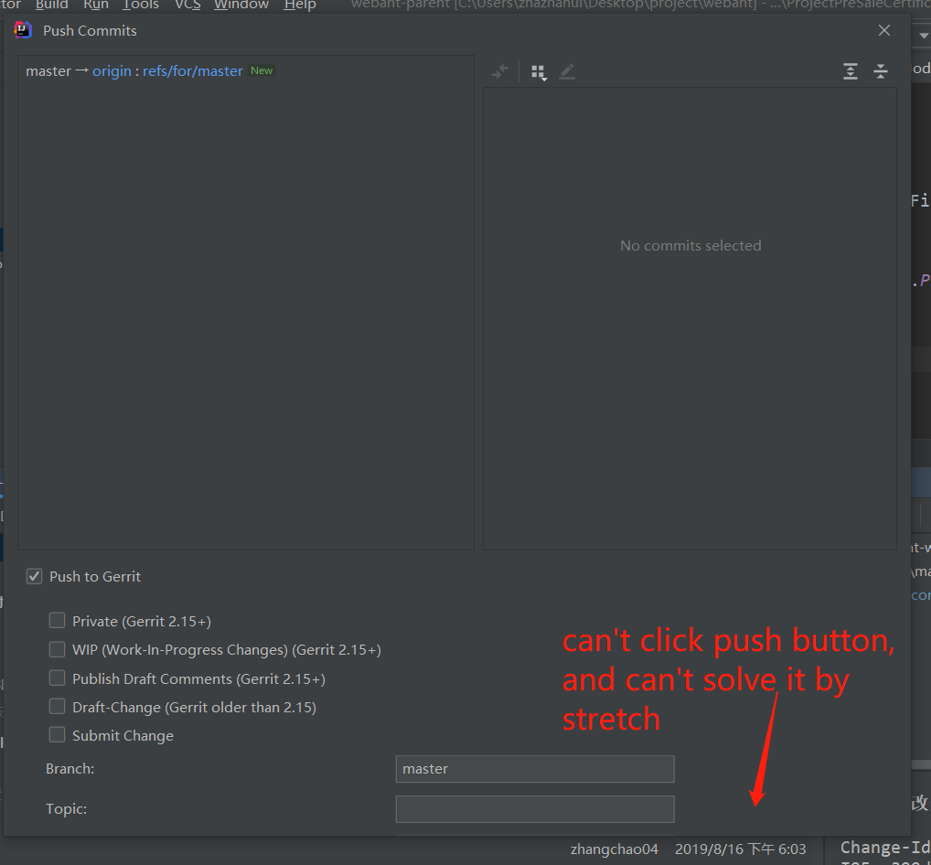This screenshot has width=931, height=865.
Task: Expand all in commit details toolbar
Action: point(851,72)
